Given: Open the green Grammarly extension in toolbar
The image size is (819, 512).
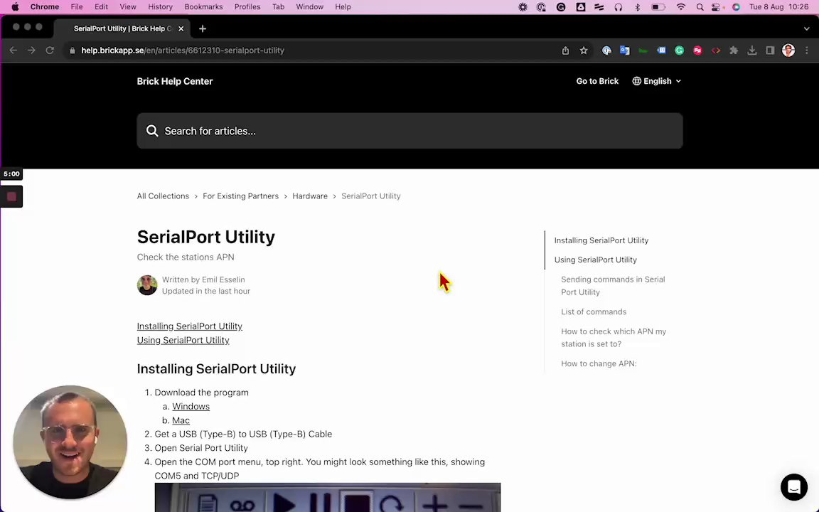Looking at the screenshot, I should click(x=679, y=50).
